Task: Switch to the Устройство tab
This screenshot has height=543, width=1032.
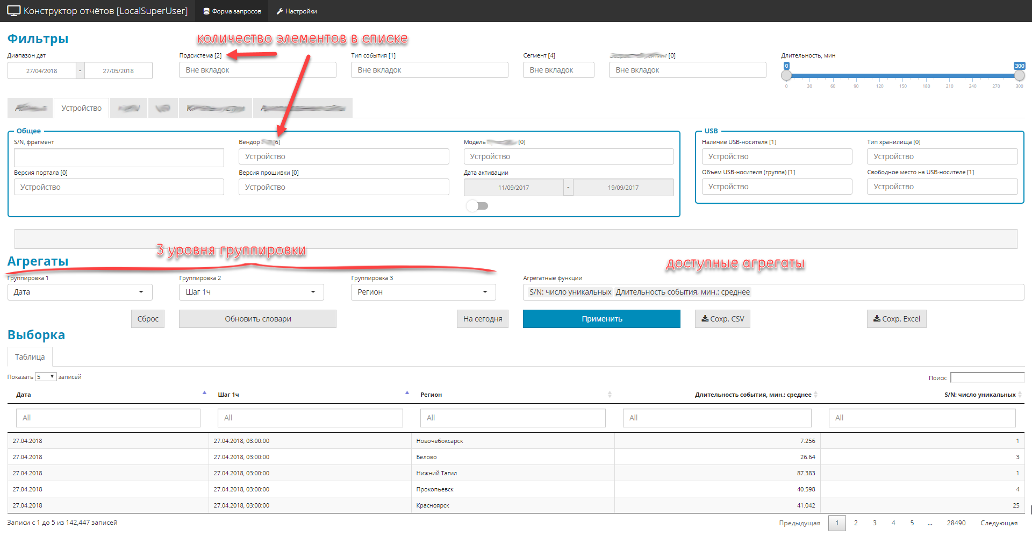Action: click(81, 108)
